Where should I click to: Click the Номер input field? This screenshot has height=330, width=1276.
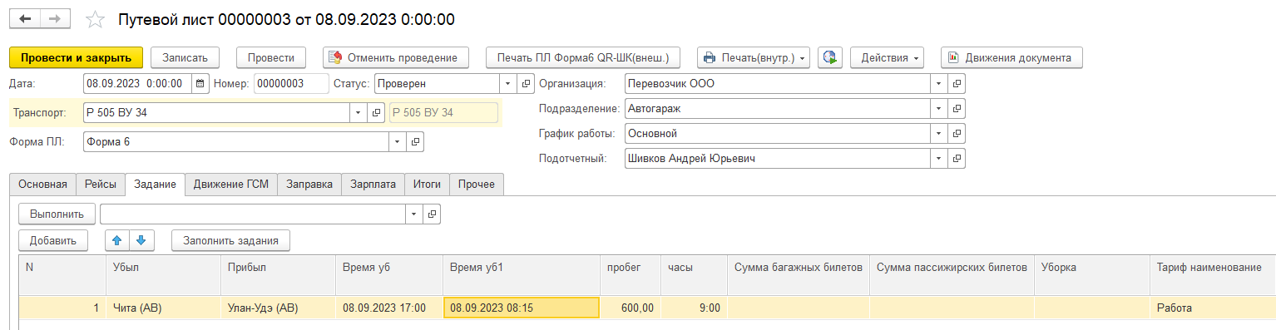point(291,83)
